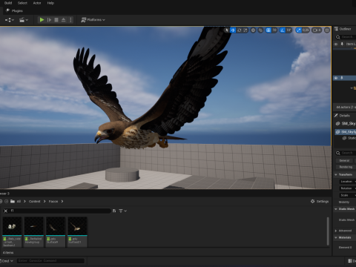The height and width of the screenshot is (267, 356).
Task: Go to Content folder in breadcrumb
Action: (34, 201)
